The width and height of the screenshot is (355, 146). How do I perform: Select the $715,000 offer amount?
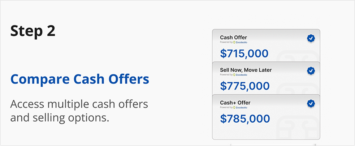click(x=244, y=54)
